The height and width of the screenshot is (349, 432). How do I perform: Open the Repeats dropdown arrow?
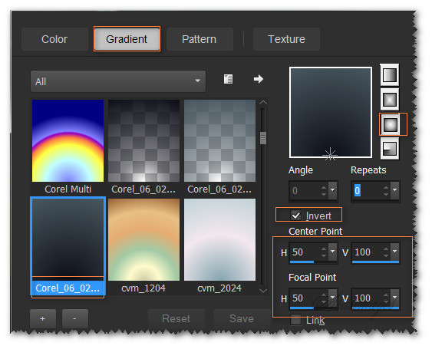point(395,190)
